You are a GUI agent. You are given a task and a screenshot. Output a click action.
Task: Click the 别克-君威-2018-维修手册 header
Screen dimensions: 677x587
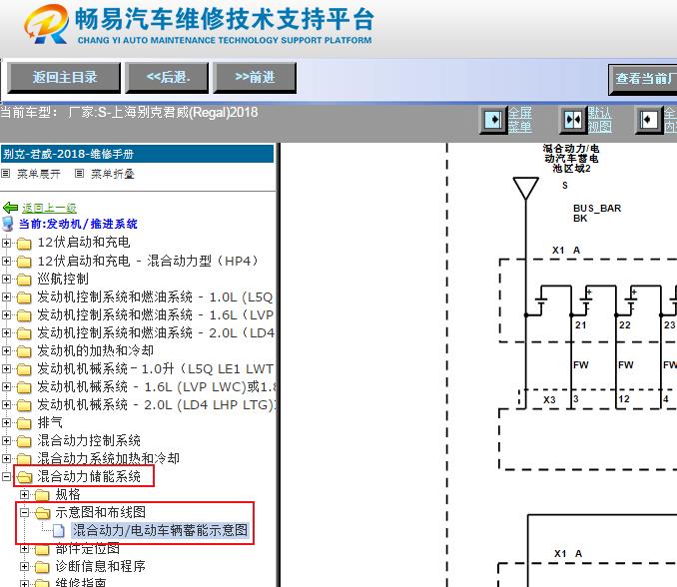click(138, 154)
